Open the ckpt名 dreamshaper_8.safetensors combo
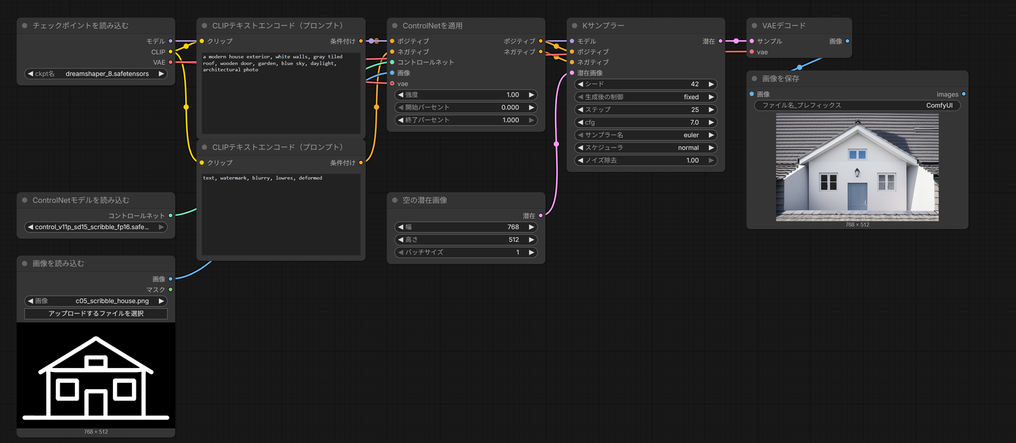This screenshot has height=443, width=1016. [96, 74]
